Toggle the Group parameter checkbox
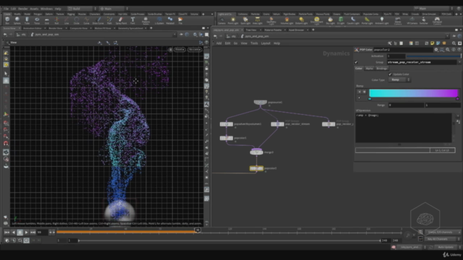The image size is (463, 260). coord(356,62)
